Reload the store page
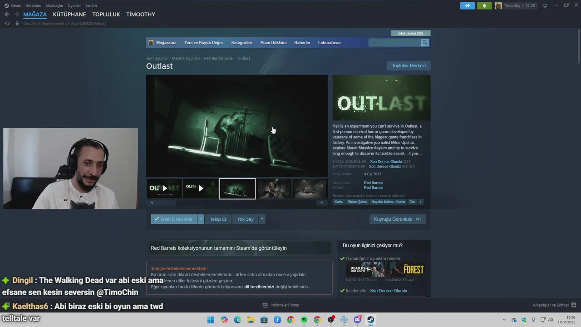This screenshot has width=581, height=327. (x=7, y=23)
